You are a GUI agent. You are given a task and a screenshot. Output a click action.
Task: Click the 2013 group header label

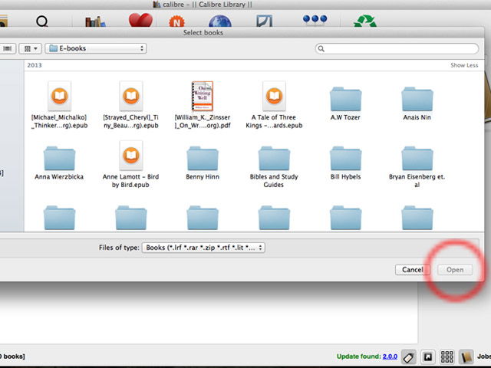(35, 65)
